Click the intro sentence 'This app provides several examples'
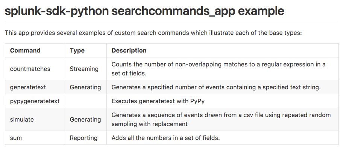 (x=153, y=33)
